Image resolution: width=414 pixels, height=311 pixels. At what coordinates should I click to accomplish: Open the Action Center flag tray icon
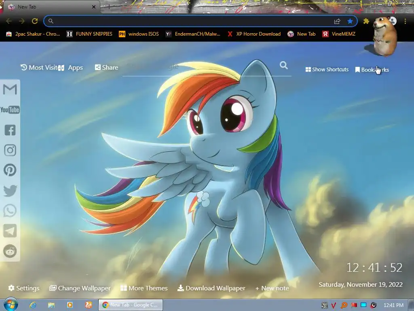(x=354, y=305)
